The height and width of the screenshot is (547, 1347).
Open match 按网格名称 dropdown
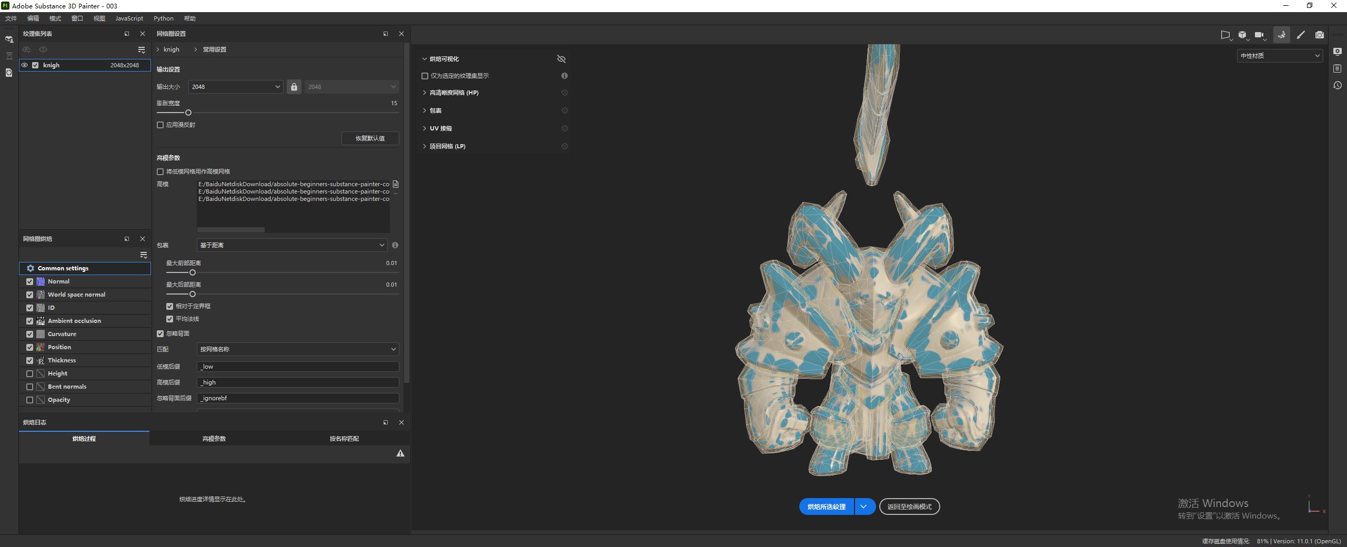coord(298,349)
